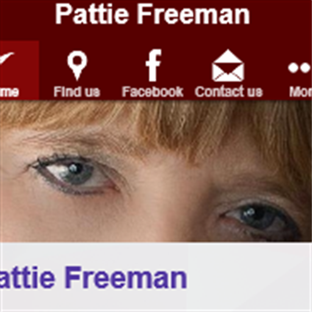Click the light gray content area beside heading
This screenshot has width=312, height=312.
coord(249,277)
